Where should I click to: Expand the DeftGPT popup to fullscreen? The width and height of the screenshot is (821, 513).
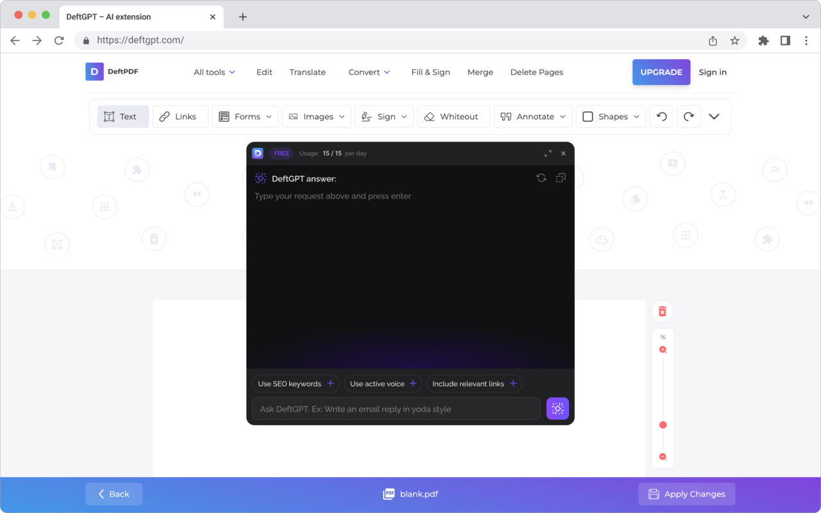pos(548,153)
